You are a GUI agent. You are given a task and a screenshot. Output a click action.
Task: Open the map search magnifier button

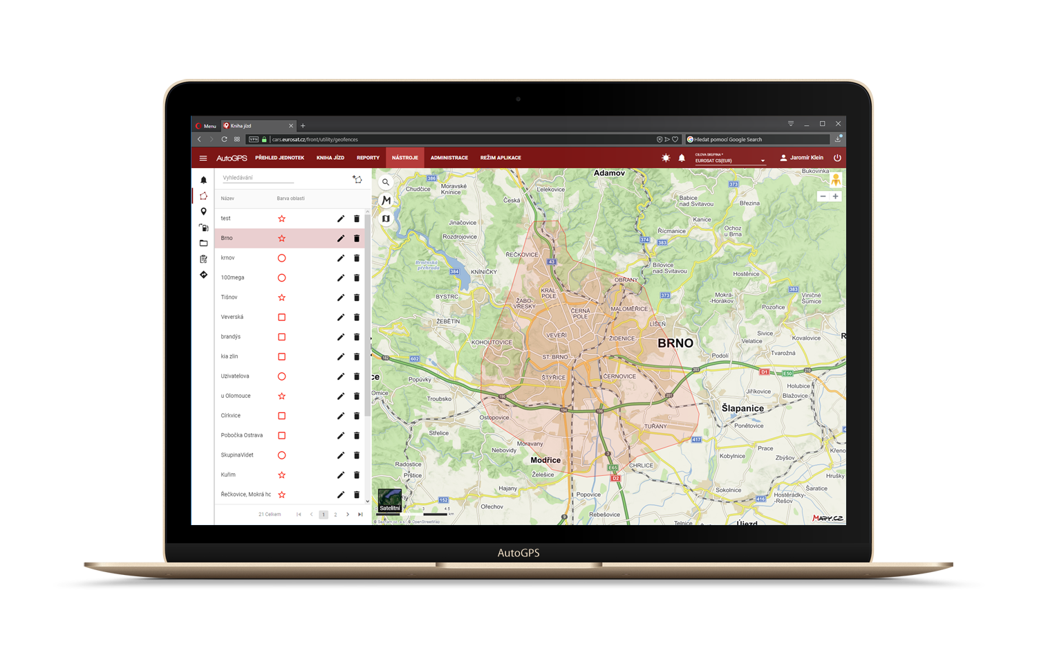pos(386,183)
